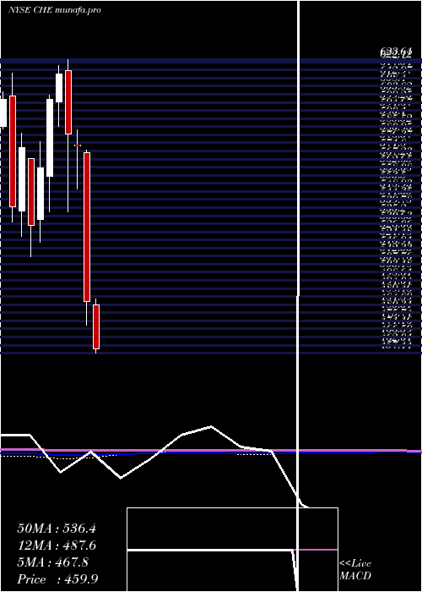Click the last red candlestick at the chart bottom

point(96,326)
